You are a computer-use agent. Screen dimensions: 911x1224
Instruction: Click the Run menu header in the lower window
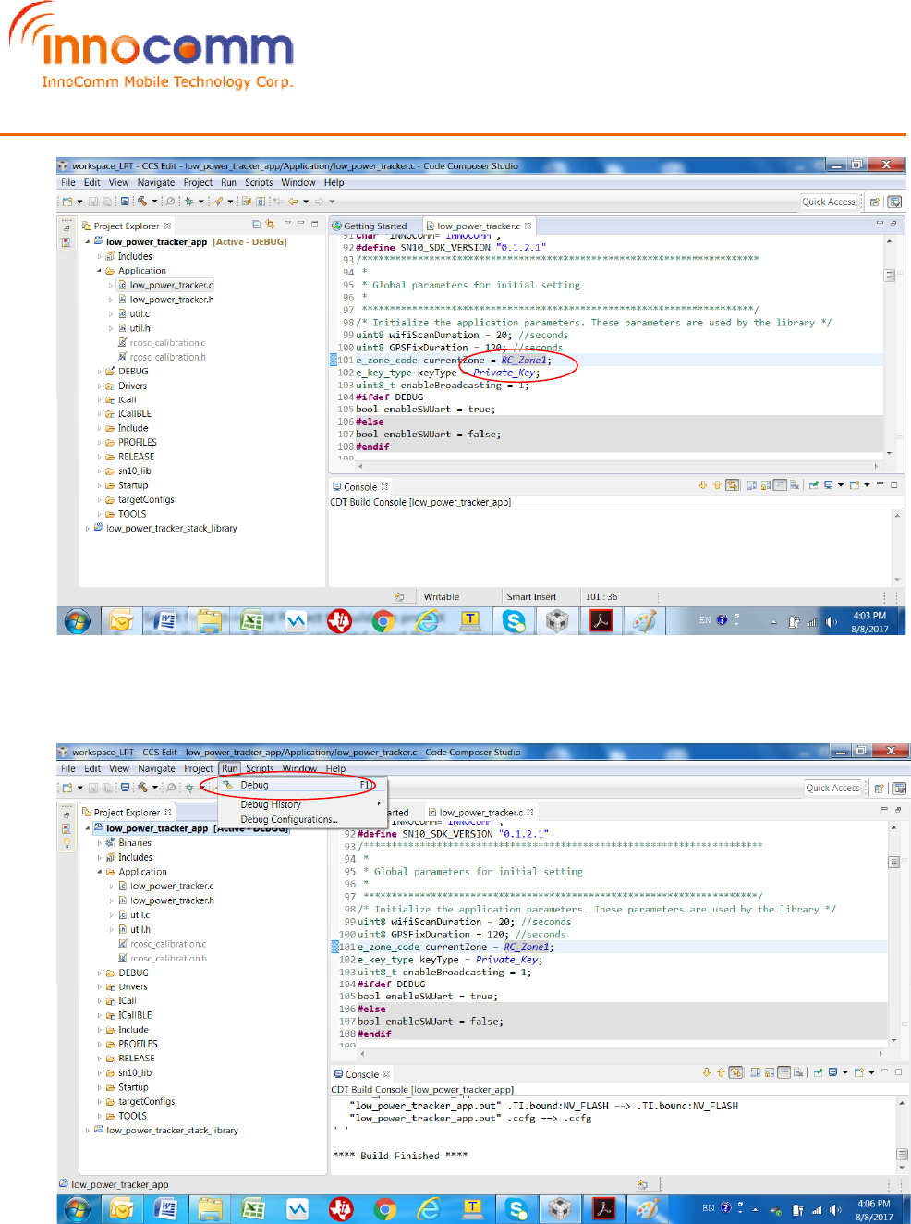pos(229,768)
